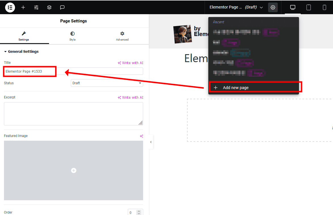
Task: Select the Style tab
Action: click(73, 36)
